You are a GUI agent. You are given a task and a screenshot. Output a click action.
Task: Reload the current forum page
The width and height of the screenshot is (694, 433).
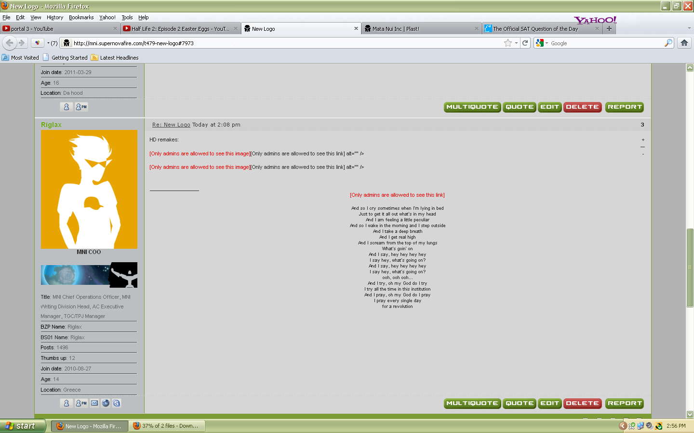(x=525, y=43)
